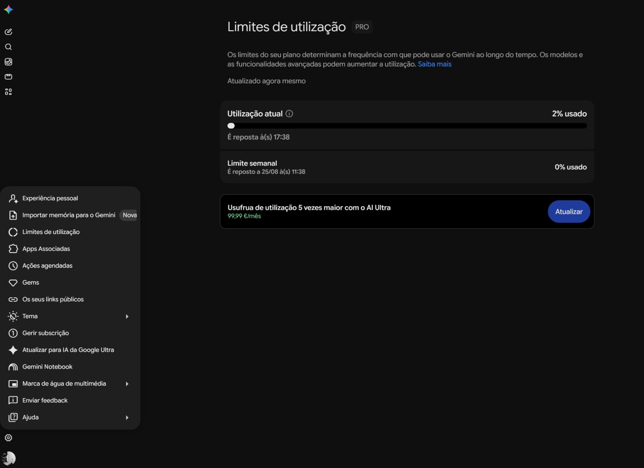Screen dimensions: 644x468
Task: Expand Marca de água de multimédia submenu arrow
Action: pos(127,384)
